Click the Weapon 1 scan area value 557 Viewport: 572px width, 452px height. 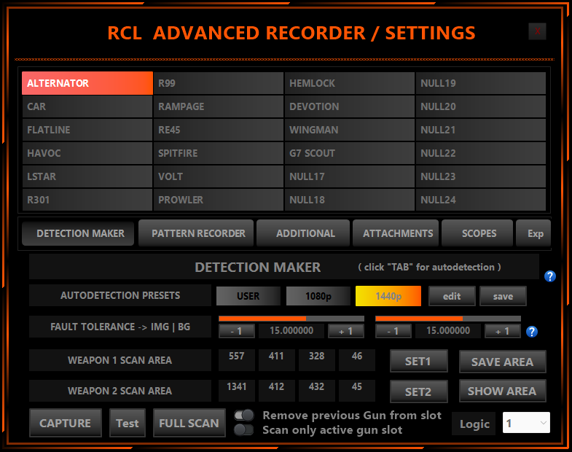236,356
